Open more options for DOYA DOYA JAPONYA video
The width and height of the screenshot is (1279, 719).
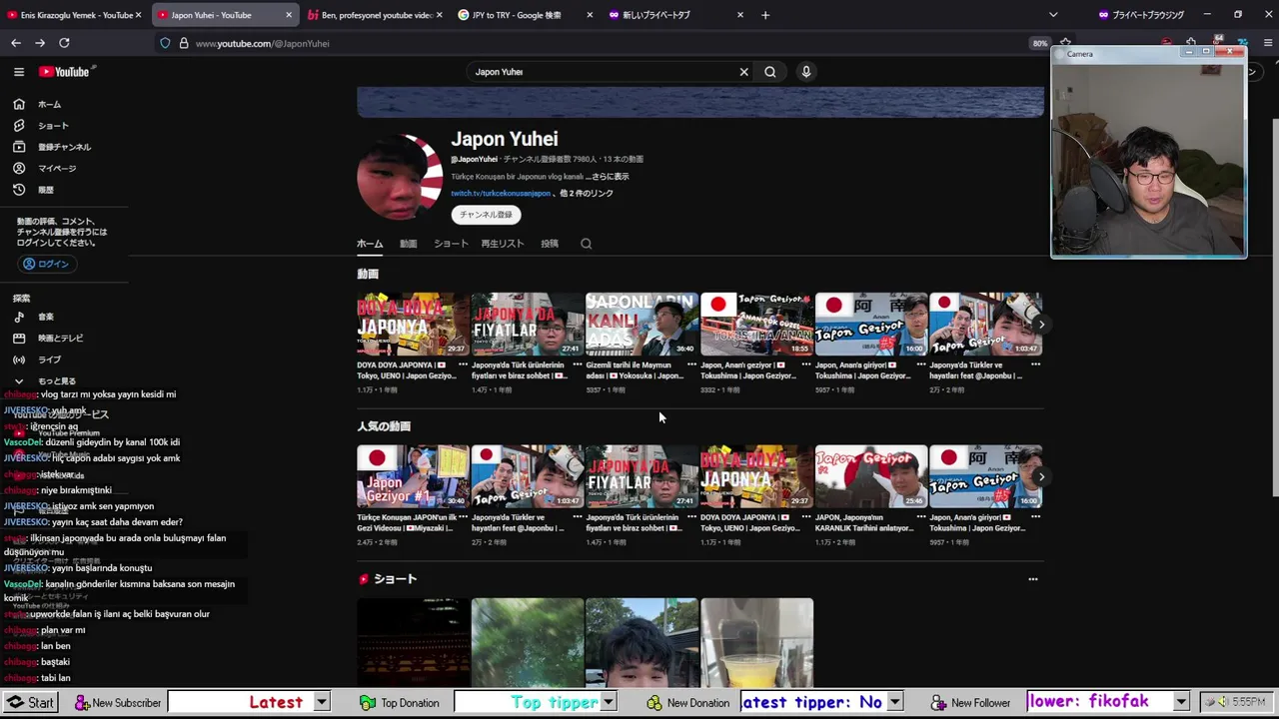463,364
